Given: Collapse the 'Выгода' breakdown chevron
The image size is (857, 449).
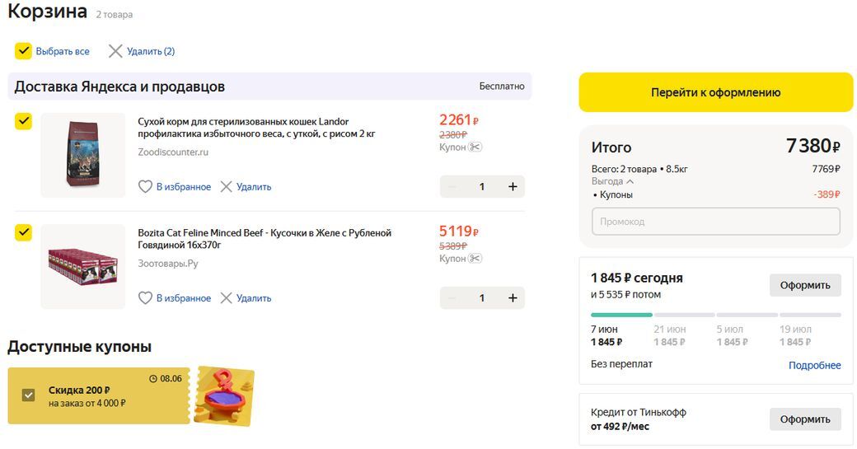Looking at the screenshot, I should [x=630, y=181].
